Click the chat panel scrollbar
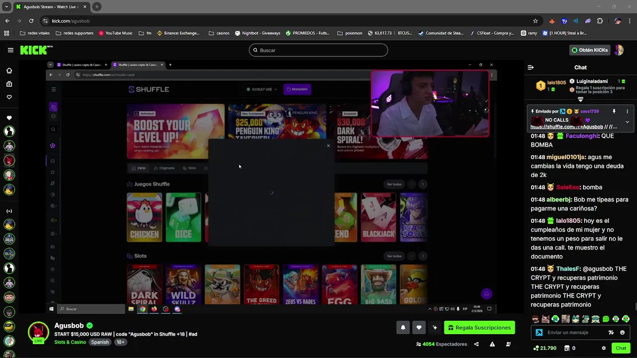 [x=635, y=306]
